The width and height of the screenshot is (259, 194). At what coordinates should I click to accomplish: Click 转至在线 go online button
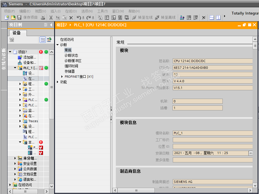coord(143,17)
